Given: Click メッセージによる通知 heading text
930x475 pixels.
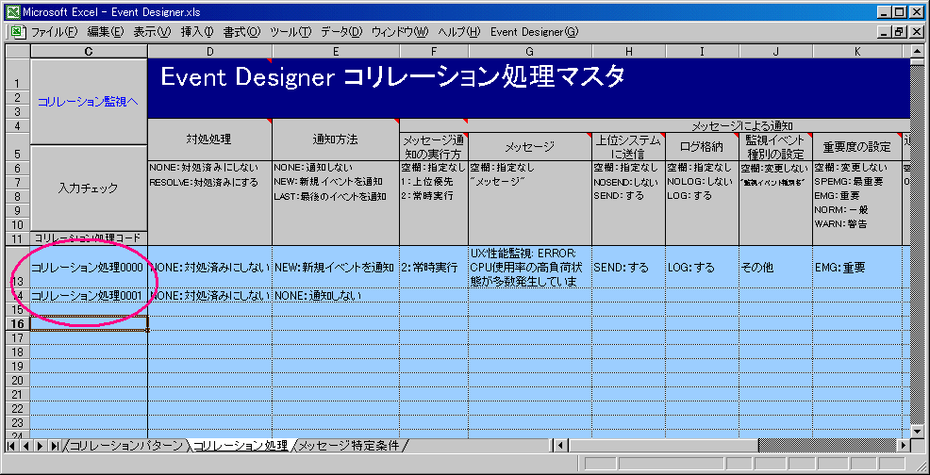Looking at the screenshot, I should pos(742,125).
